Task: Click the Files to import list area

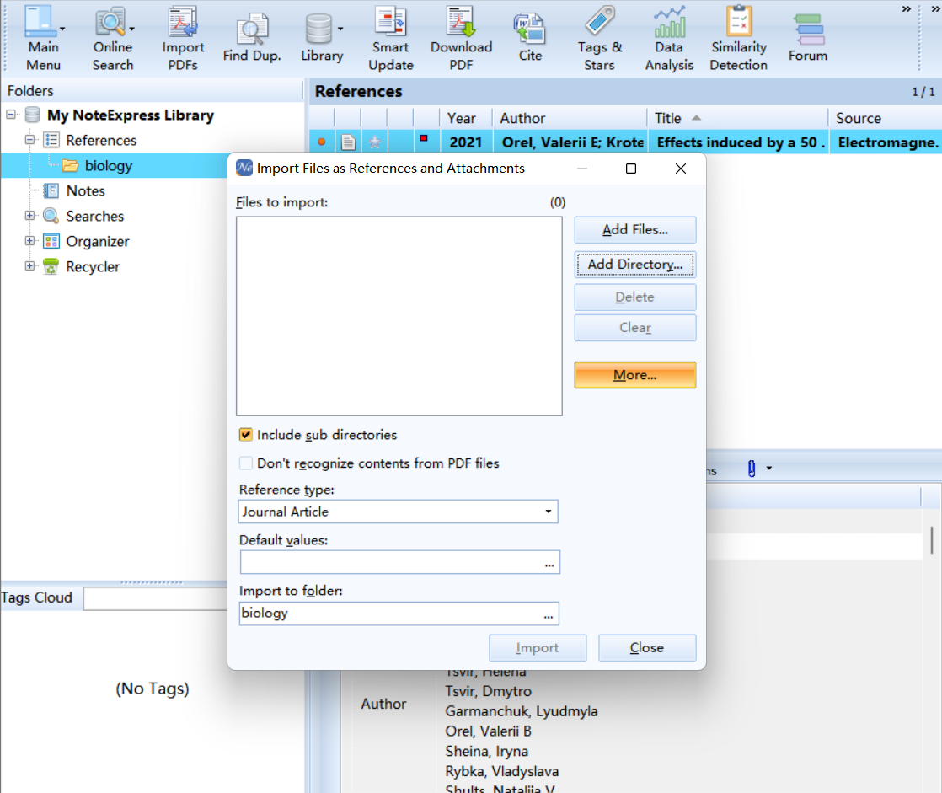Action: [x=399, y=316]
